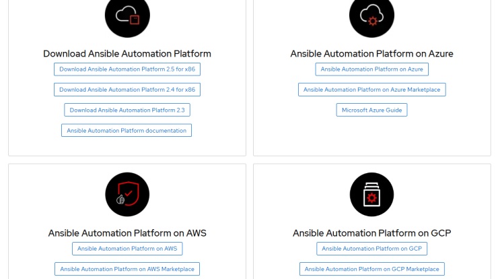The width and height of the screenshot is (498, 279).
Task: Click the gear box icon for GCP
Action: [x=371, y=194]
